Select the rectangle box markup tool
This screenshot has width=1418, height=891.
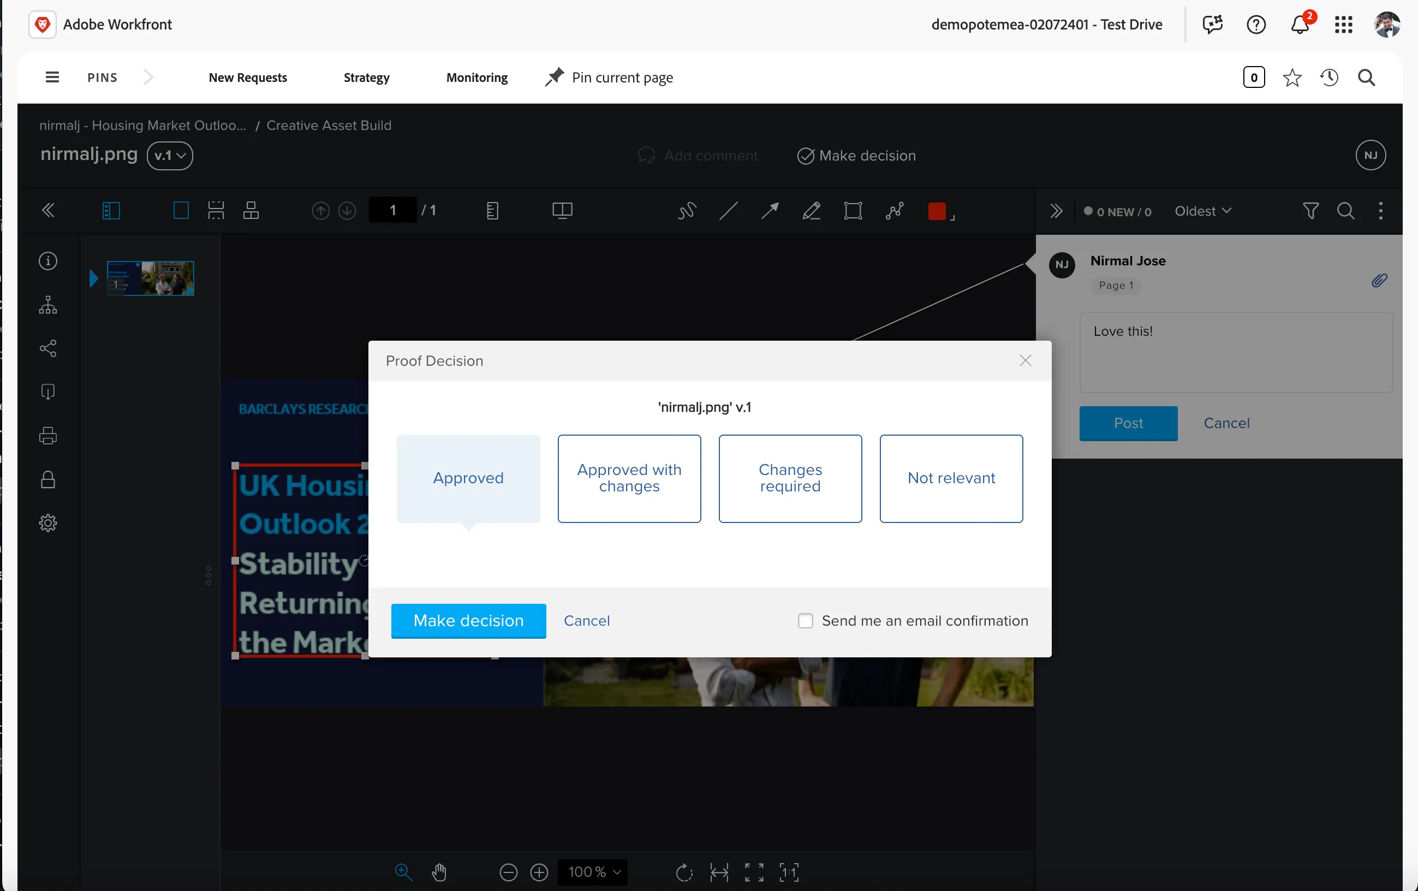pyautogui.click(x=853, y=211)
